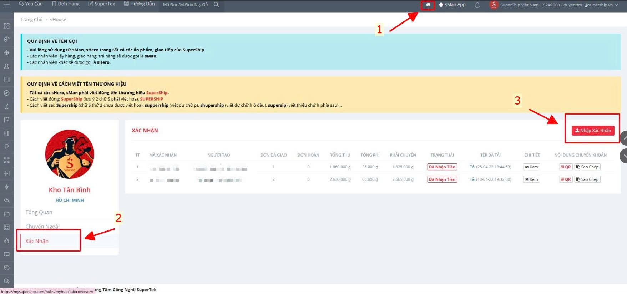The width and height of the screenshot is (627, 294).
Task: Open the Hướng Dẫn menu
Action: click(x=139, y=4)
